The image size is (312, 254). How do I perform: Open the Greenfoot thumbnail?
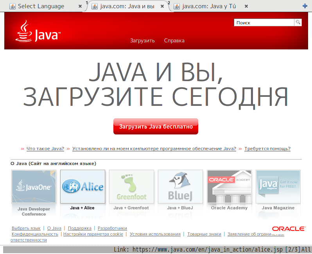click(131, 186)
